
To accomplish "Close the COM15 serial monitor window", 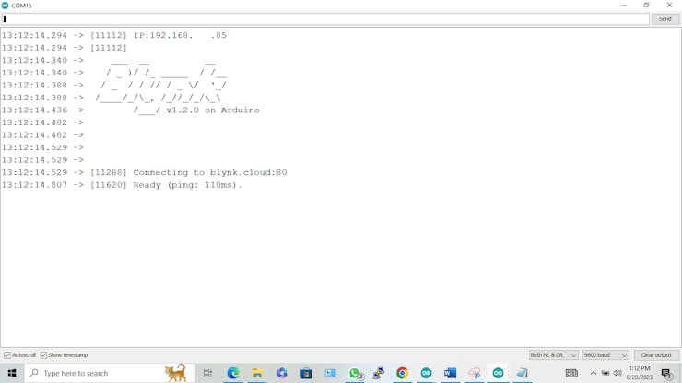I will click(x=669, y=6).
